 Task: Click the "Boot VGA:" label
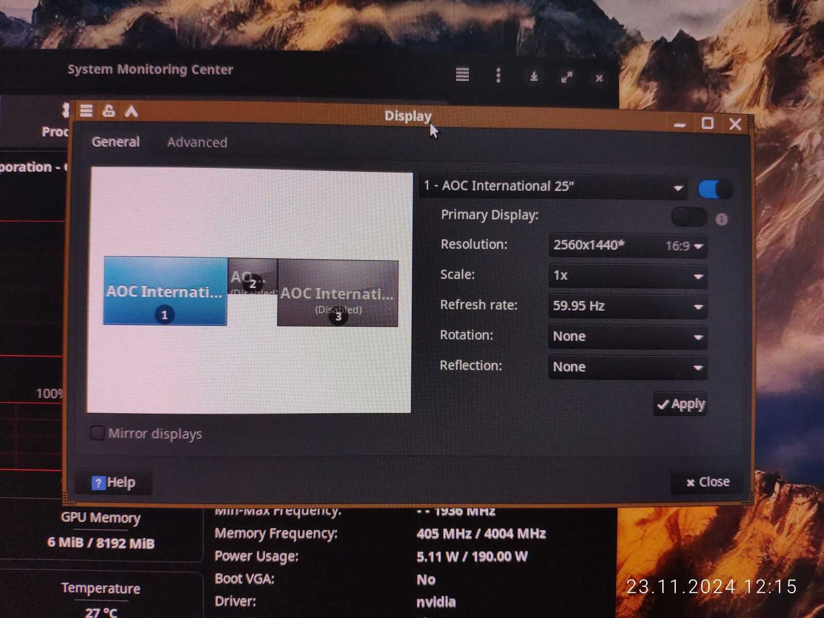(245, 579)
